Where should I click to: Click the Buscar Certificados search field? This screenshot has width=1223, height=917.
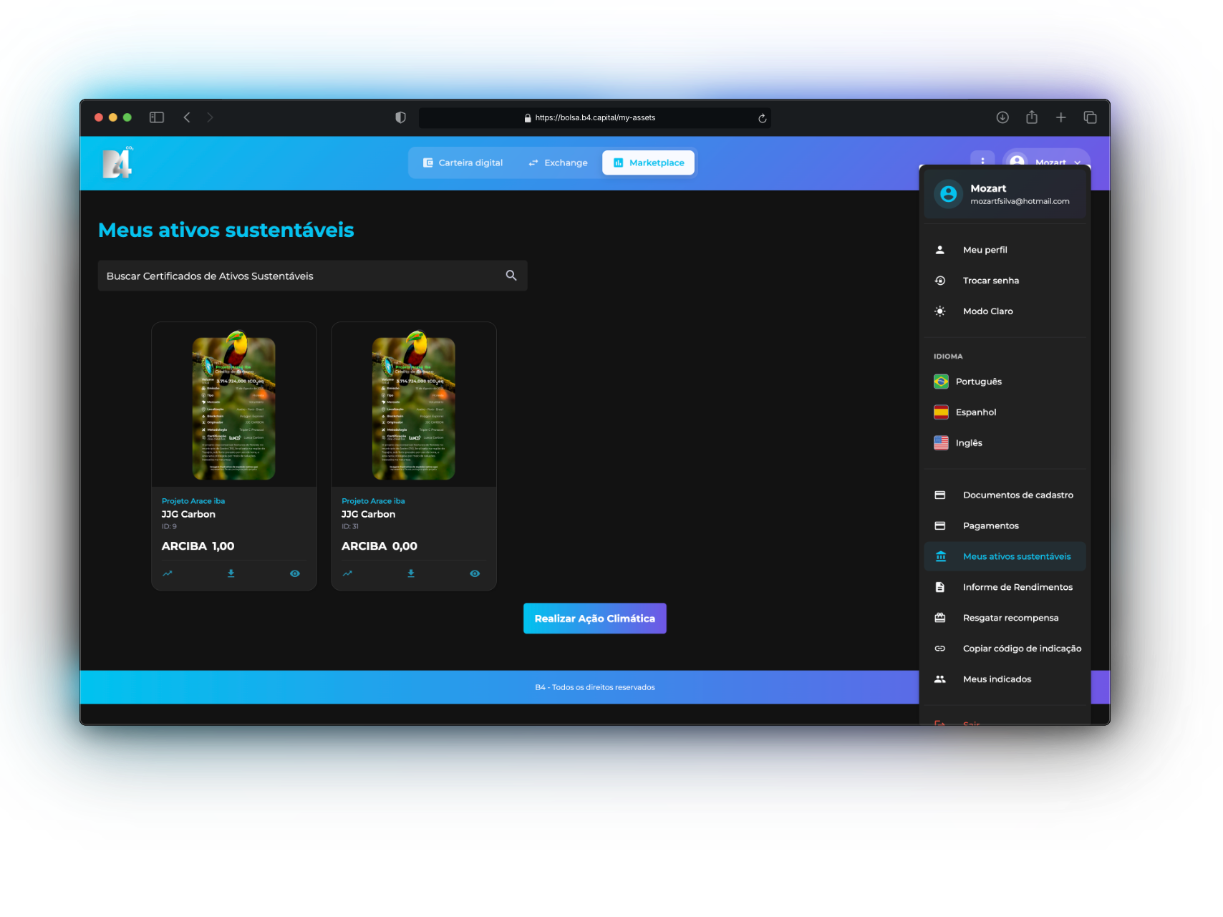tap(301, 276)
